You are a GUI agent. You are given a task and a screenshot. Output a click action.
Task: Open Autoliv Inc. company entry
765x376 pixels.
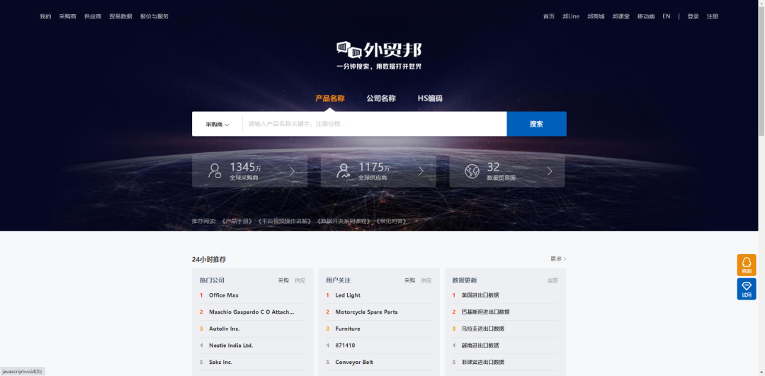point(225,329)
